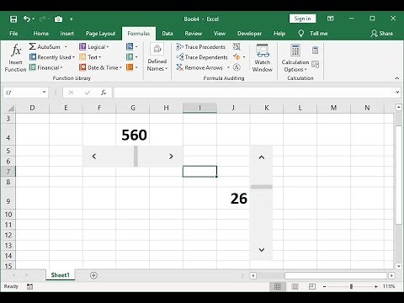Open the Insert Function dialog
The width and height of the screenshot is (404, 303).
(x=15, y=58)
